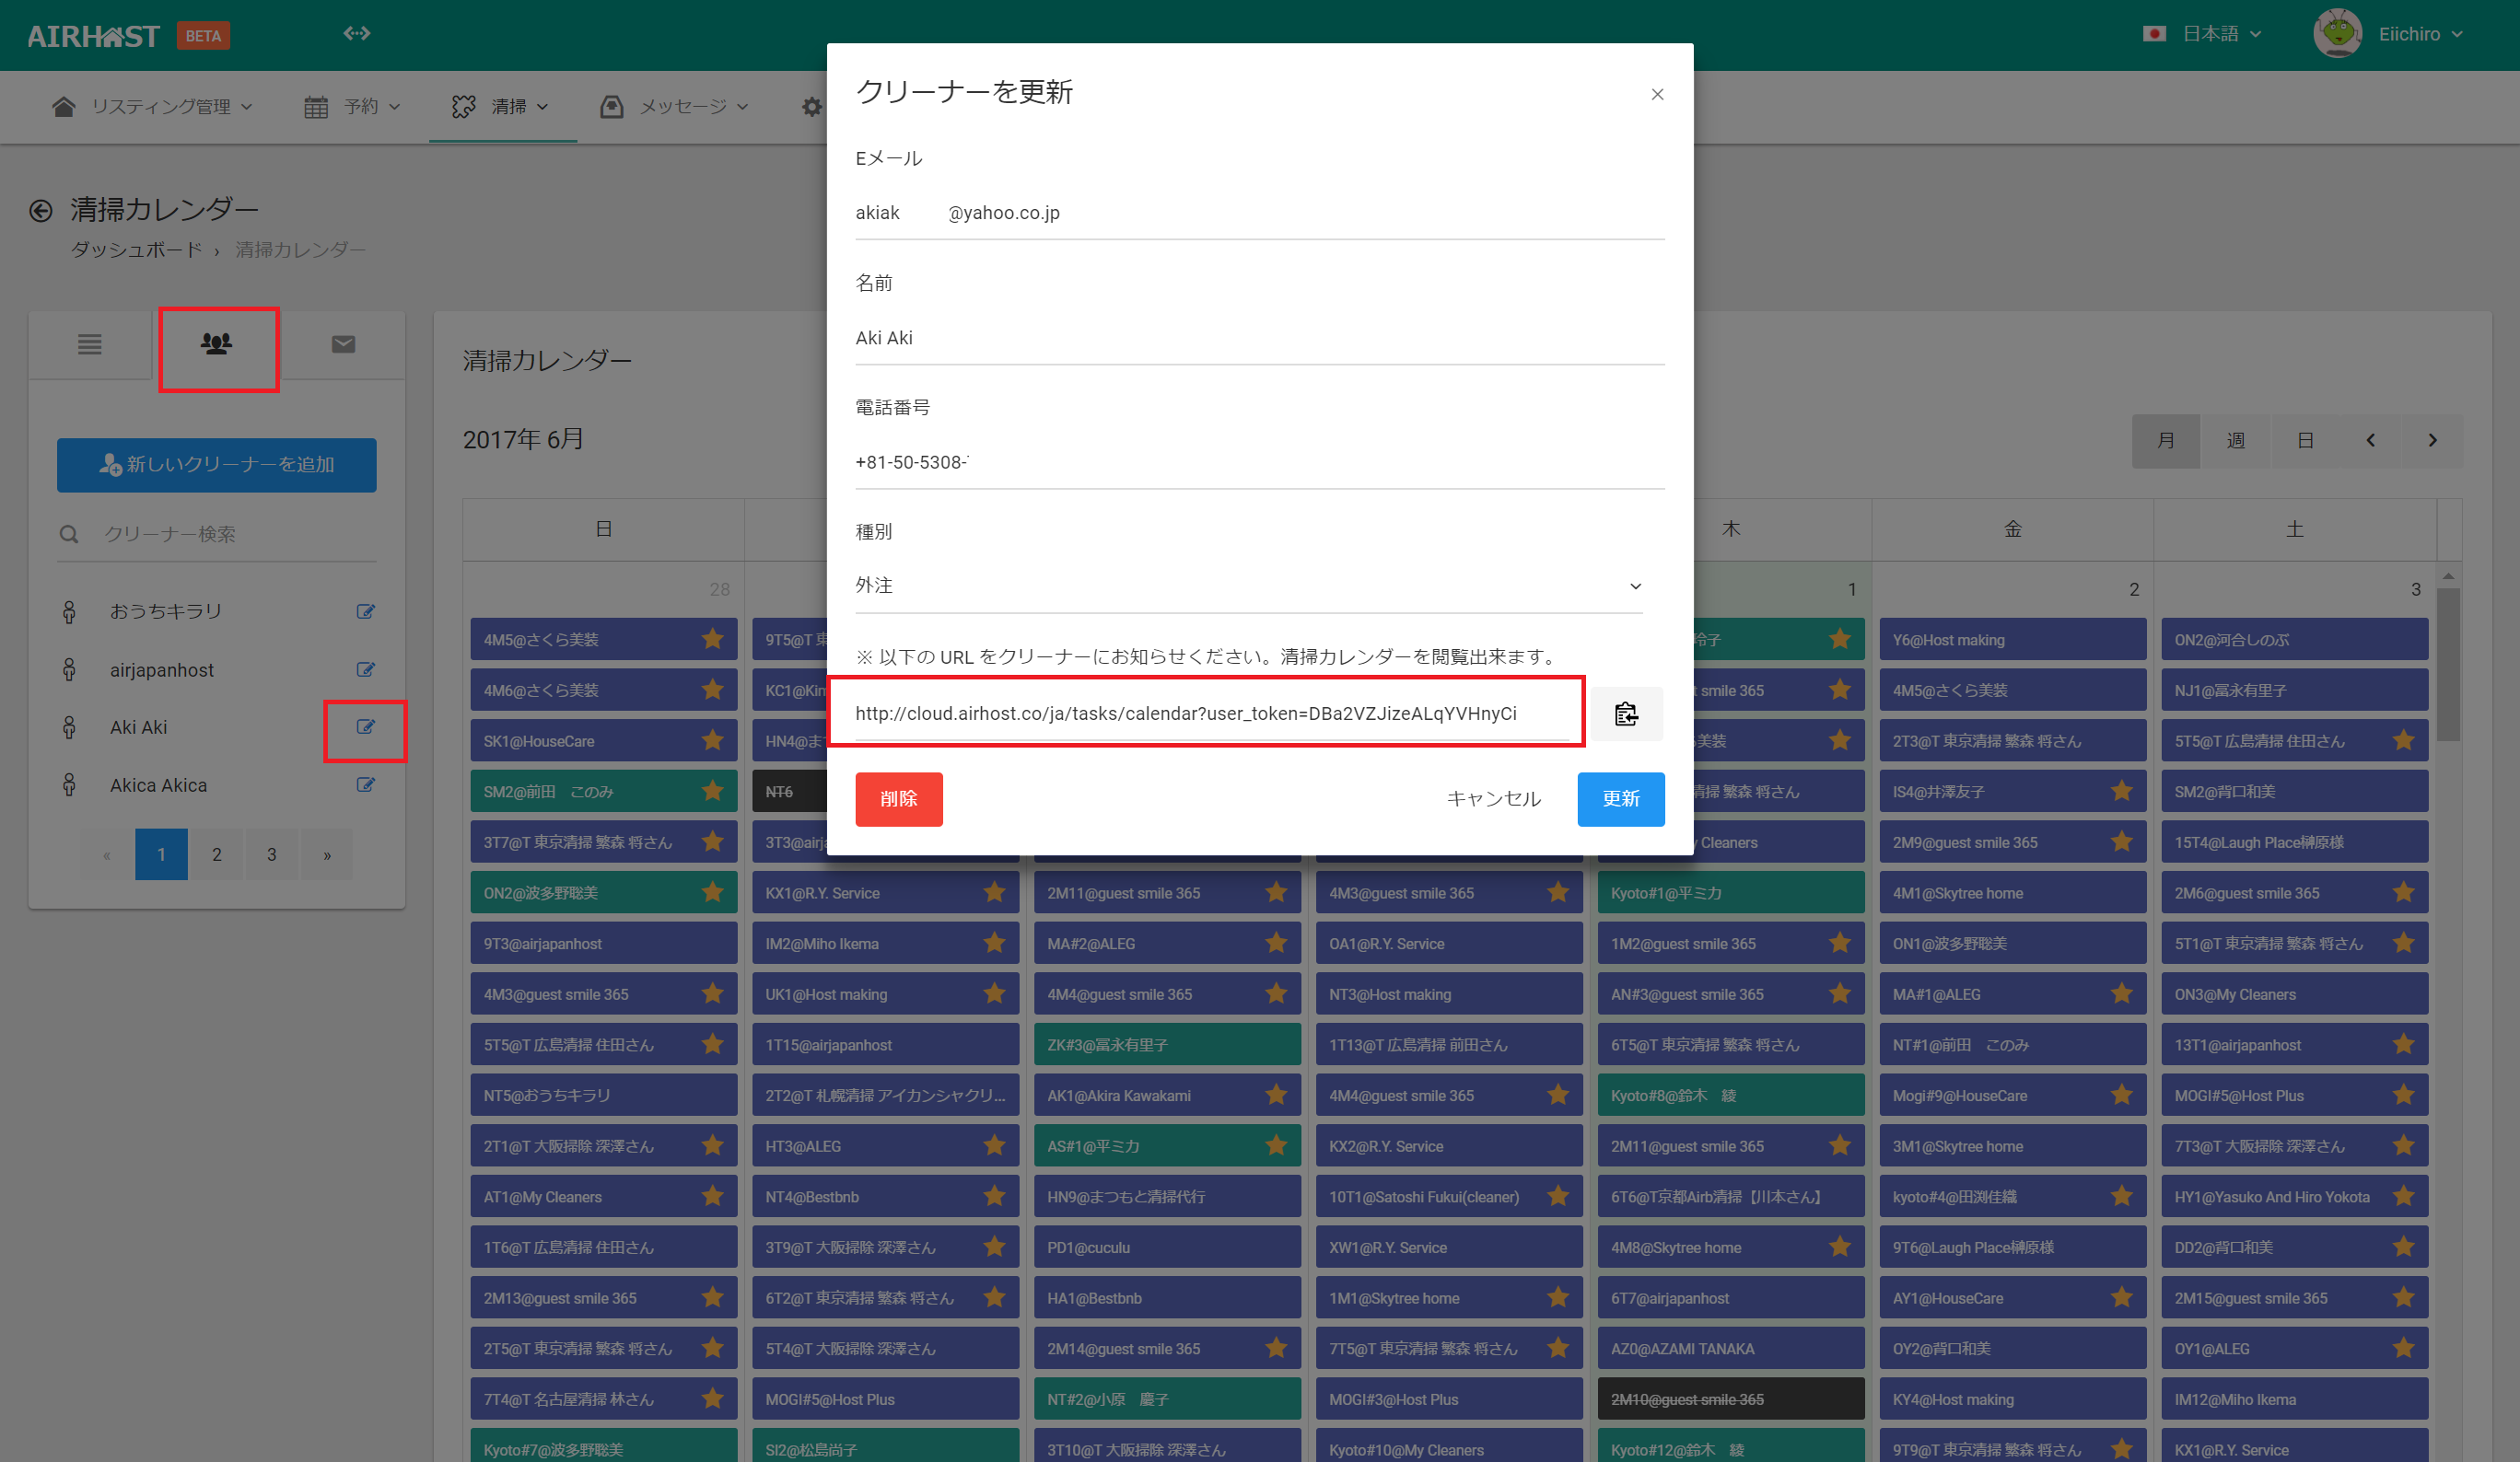Click the expand-width arrows icon in header
This screenshot has height=1462, width=2520.
coord(357,34)
